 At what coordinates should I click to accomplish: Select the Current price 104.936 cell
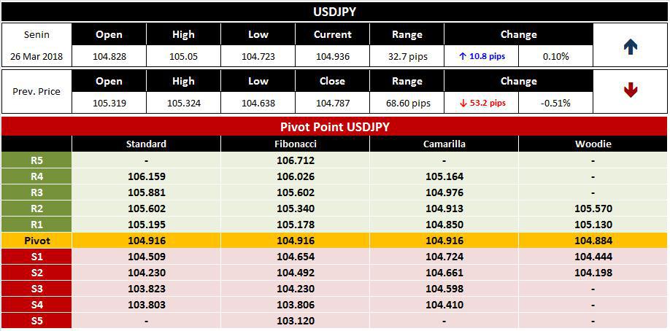coord(332,56)
